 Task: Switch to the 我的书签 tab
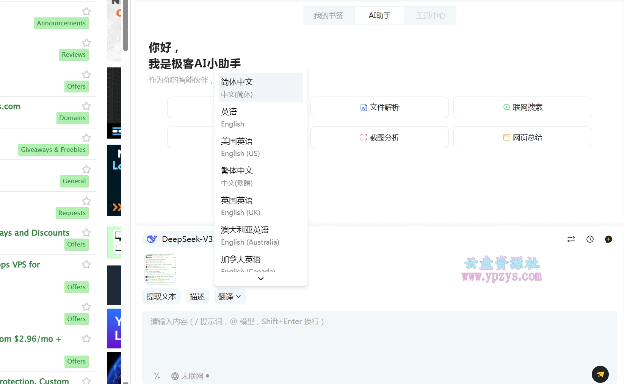(x=328, y=16)
